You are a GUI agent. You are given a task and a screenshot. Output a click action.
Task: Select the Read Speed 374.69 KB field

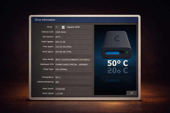pos(73,89)
